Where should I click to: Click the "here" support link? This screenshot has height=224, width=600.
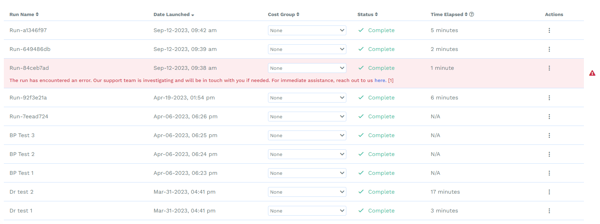[x=380, y=80]
